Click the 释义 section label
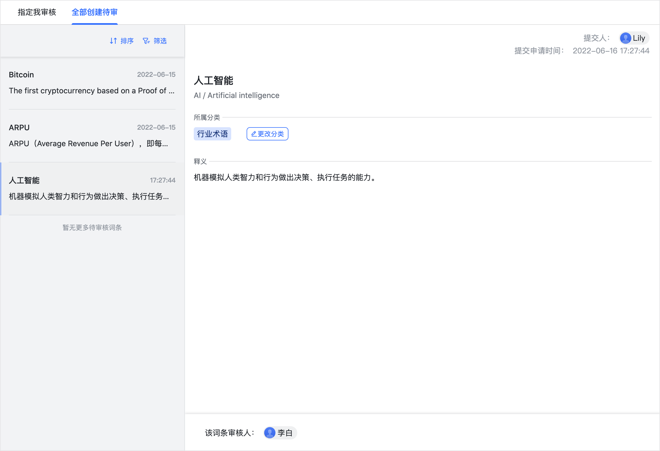Screen dimensions: 660x451 tap(200, 162)
